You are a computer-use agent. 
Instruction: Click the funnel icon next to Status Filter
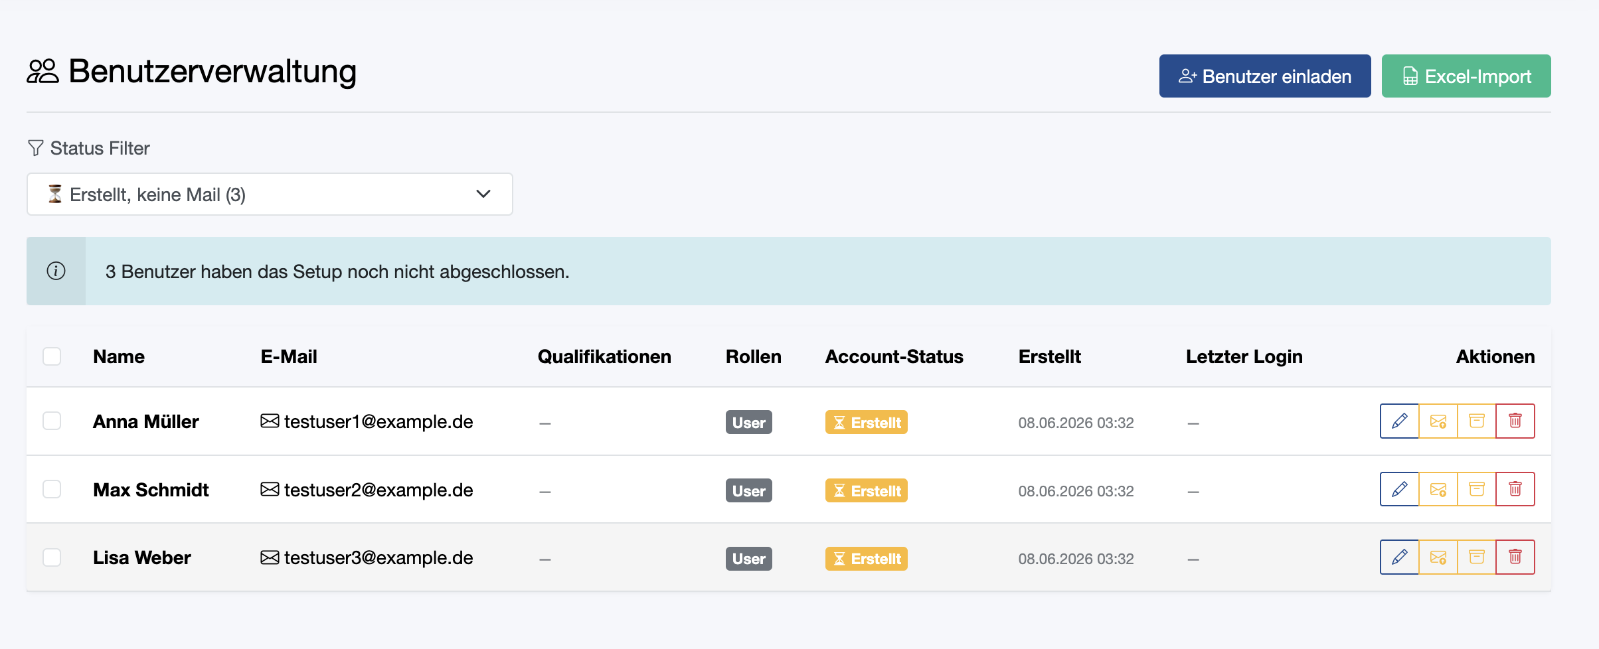36,147
